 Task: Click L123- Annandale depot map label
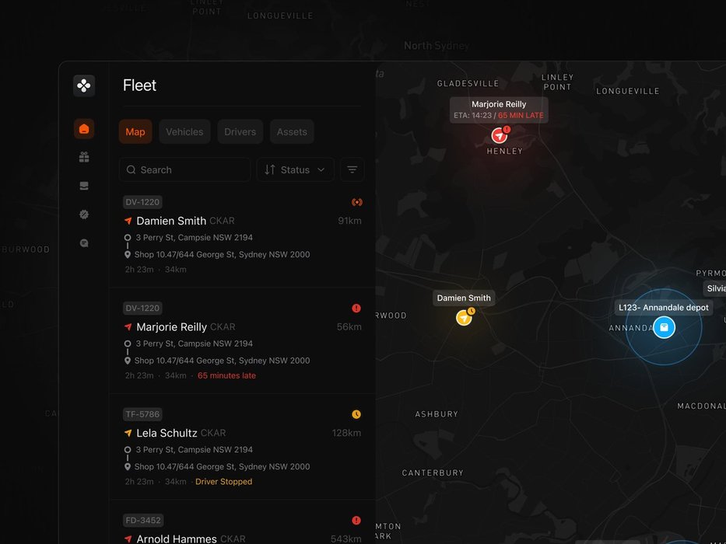pyautogui.click(x=664, y=308)
